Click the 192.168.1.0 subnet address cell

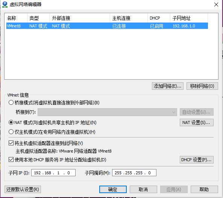(x=184, y=26)
